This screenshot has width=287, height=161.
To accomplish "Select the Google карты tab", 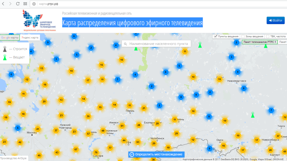I will coord(10,38).
